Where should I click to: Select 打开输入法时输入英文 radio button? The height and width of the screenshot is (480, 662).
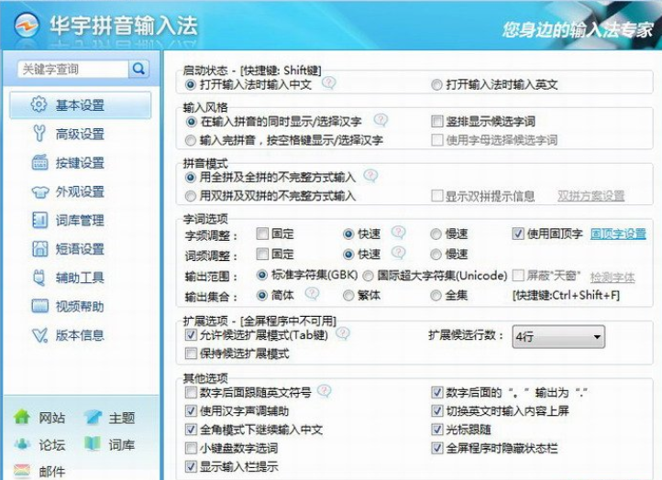coord(436,85)
